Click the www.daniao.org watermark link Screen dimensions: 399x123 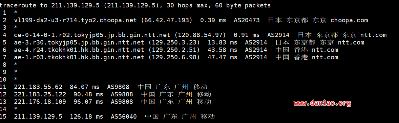pos(322,103)
